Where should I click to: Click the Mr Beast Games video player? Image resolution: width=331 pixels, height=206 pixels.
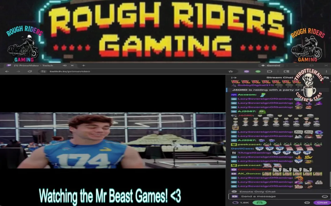click(113, 140)
